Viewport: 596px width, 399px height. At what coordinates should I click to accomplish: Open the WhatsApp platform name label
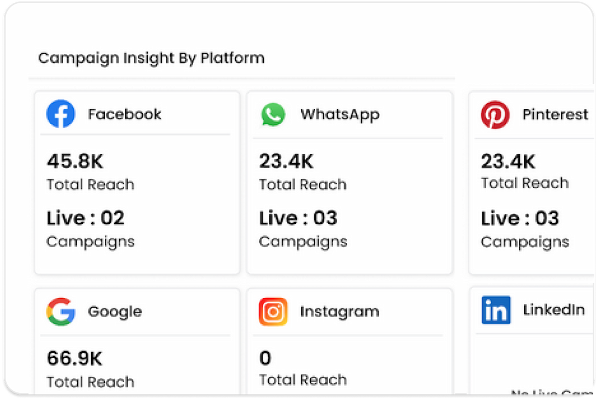pos(340,115)
